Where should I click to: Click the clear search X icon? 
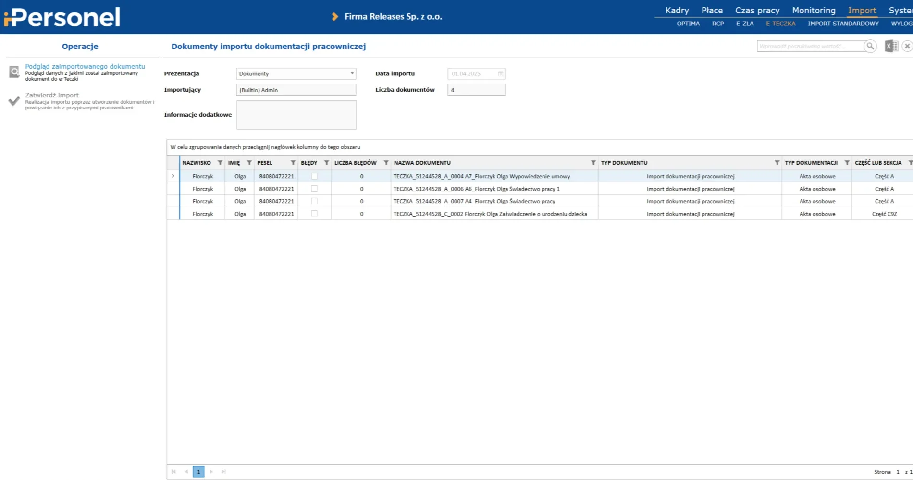tap(907, 46)
